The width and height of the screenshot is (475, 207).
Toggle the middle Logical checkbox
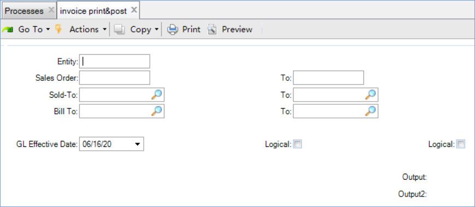pos(298,144)
